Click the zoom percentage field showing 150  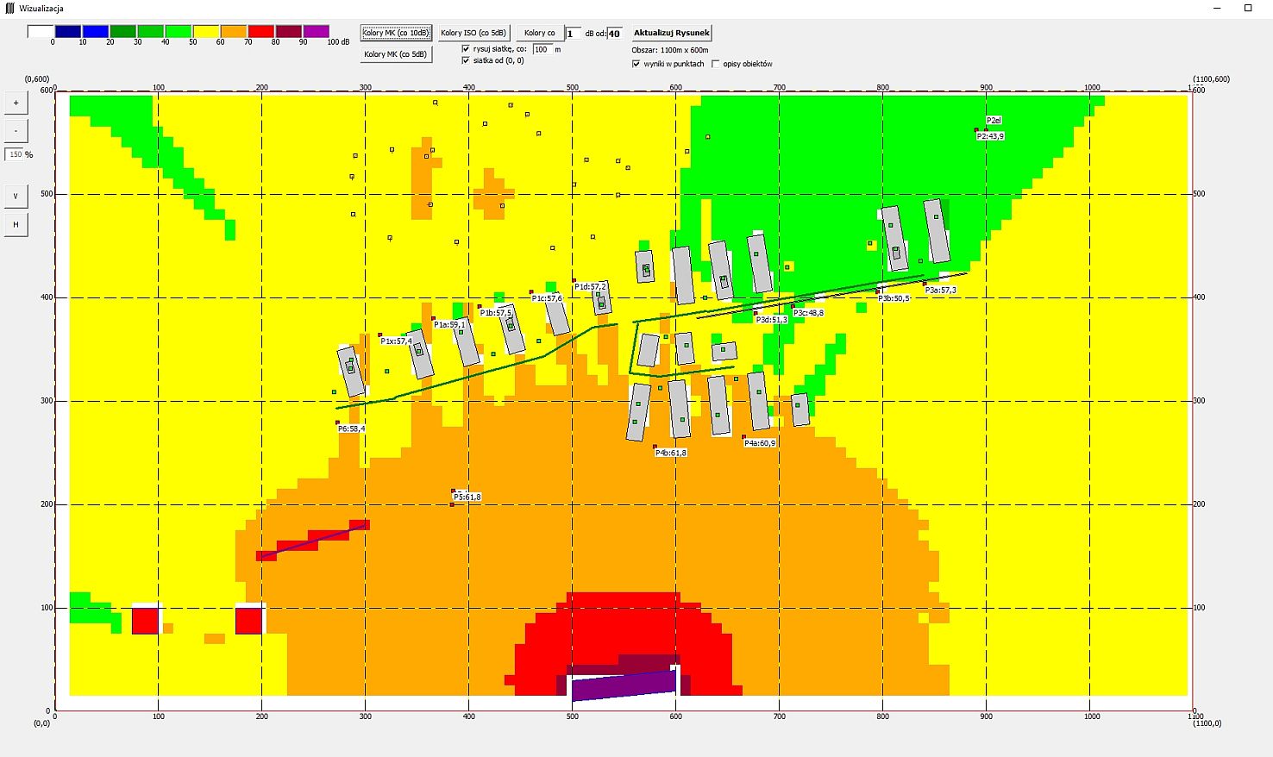(15, 154)
